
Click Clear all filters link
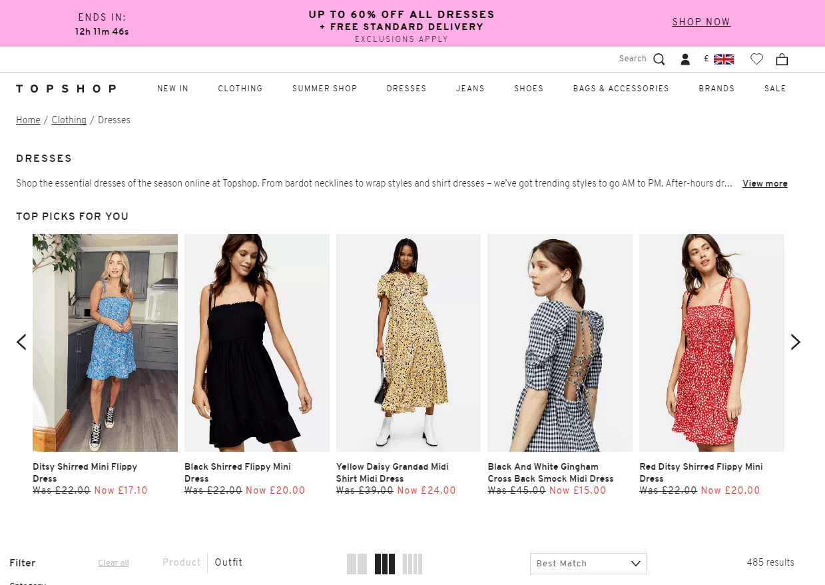pos(114,563)
